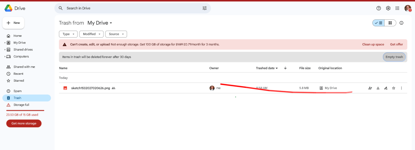Click owner avatar in the file row
The image size is (415, 150).
[x=212, y=88]
